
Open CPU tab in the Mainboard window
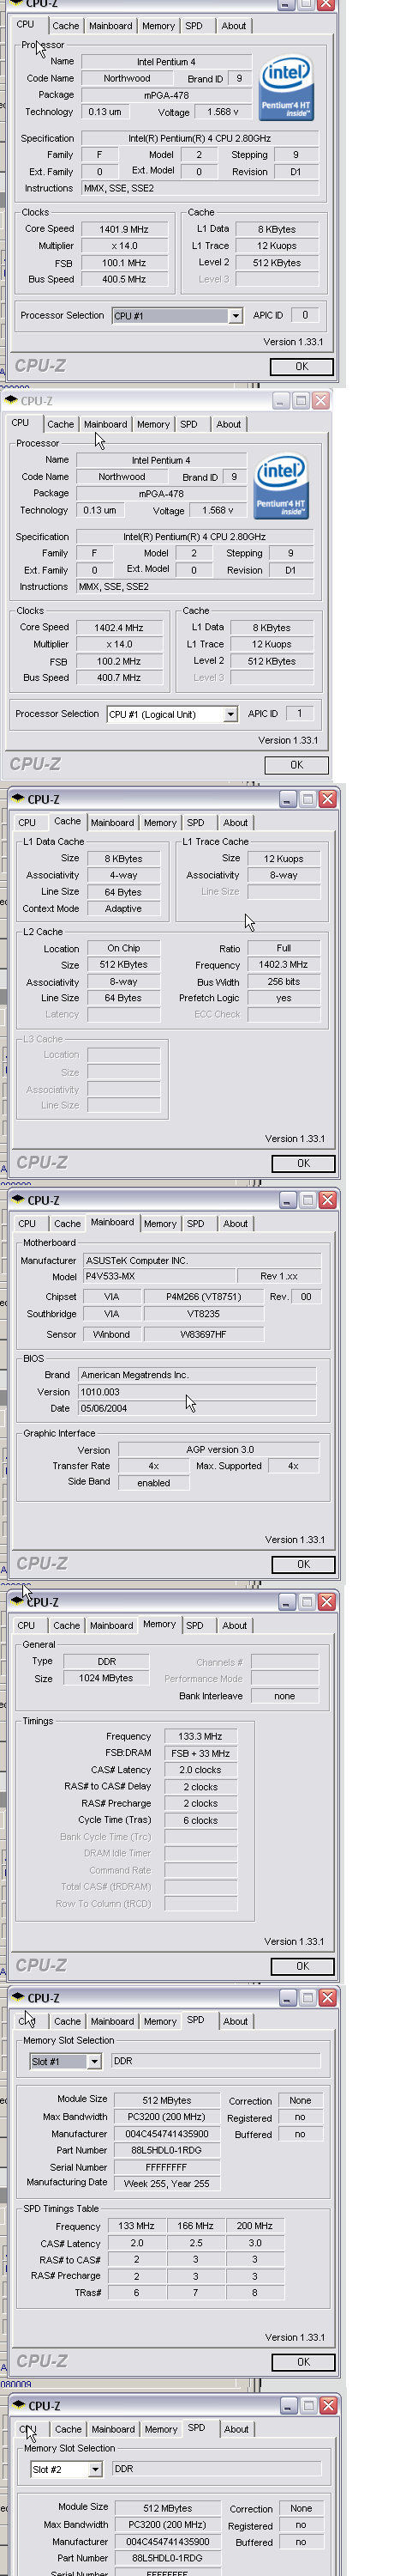click(27, 1224)
